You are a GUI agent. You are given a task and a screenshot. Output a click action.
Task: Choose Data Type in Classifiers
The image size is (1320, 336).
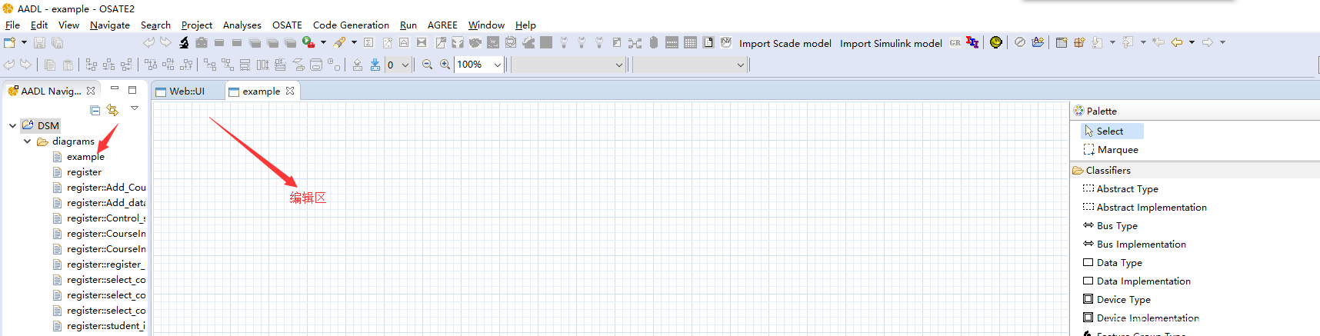(x=1112, y=263)
